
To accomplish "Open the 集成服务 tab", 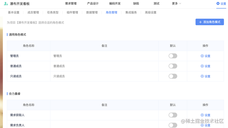I will point(131,12).
